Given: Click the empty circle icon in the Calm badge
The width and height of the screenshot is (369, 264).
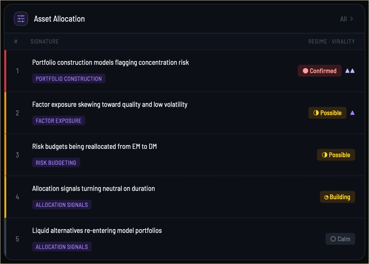Looking at the screenshot, I should [333, 239].
